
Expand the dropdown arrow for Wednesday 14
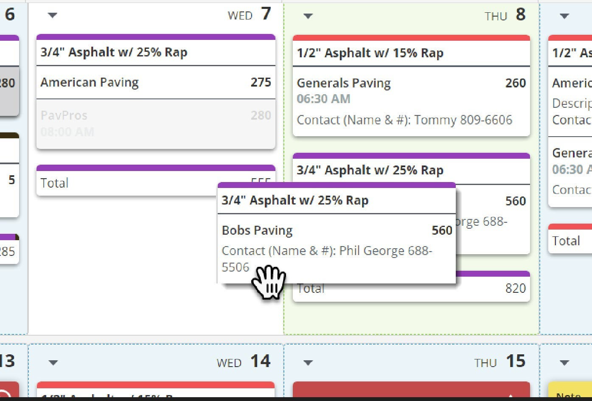tap(53, 363)
